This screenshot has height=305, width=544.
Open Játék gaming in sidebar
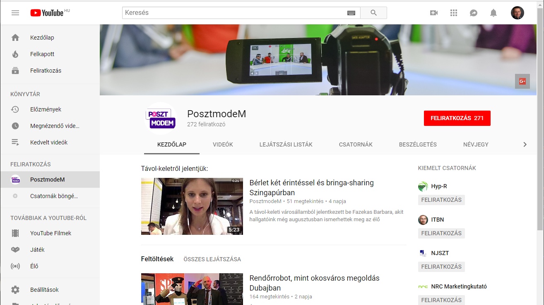(x=50, y=250)
